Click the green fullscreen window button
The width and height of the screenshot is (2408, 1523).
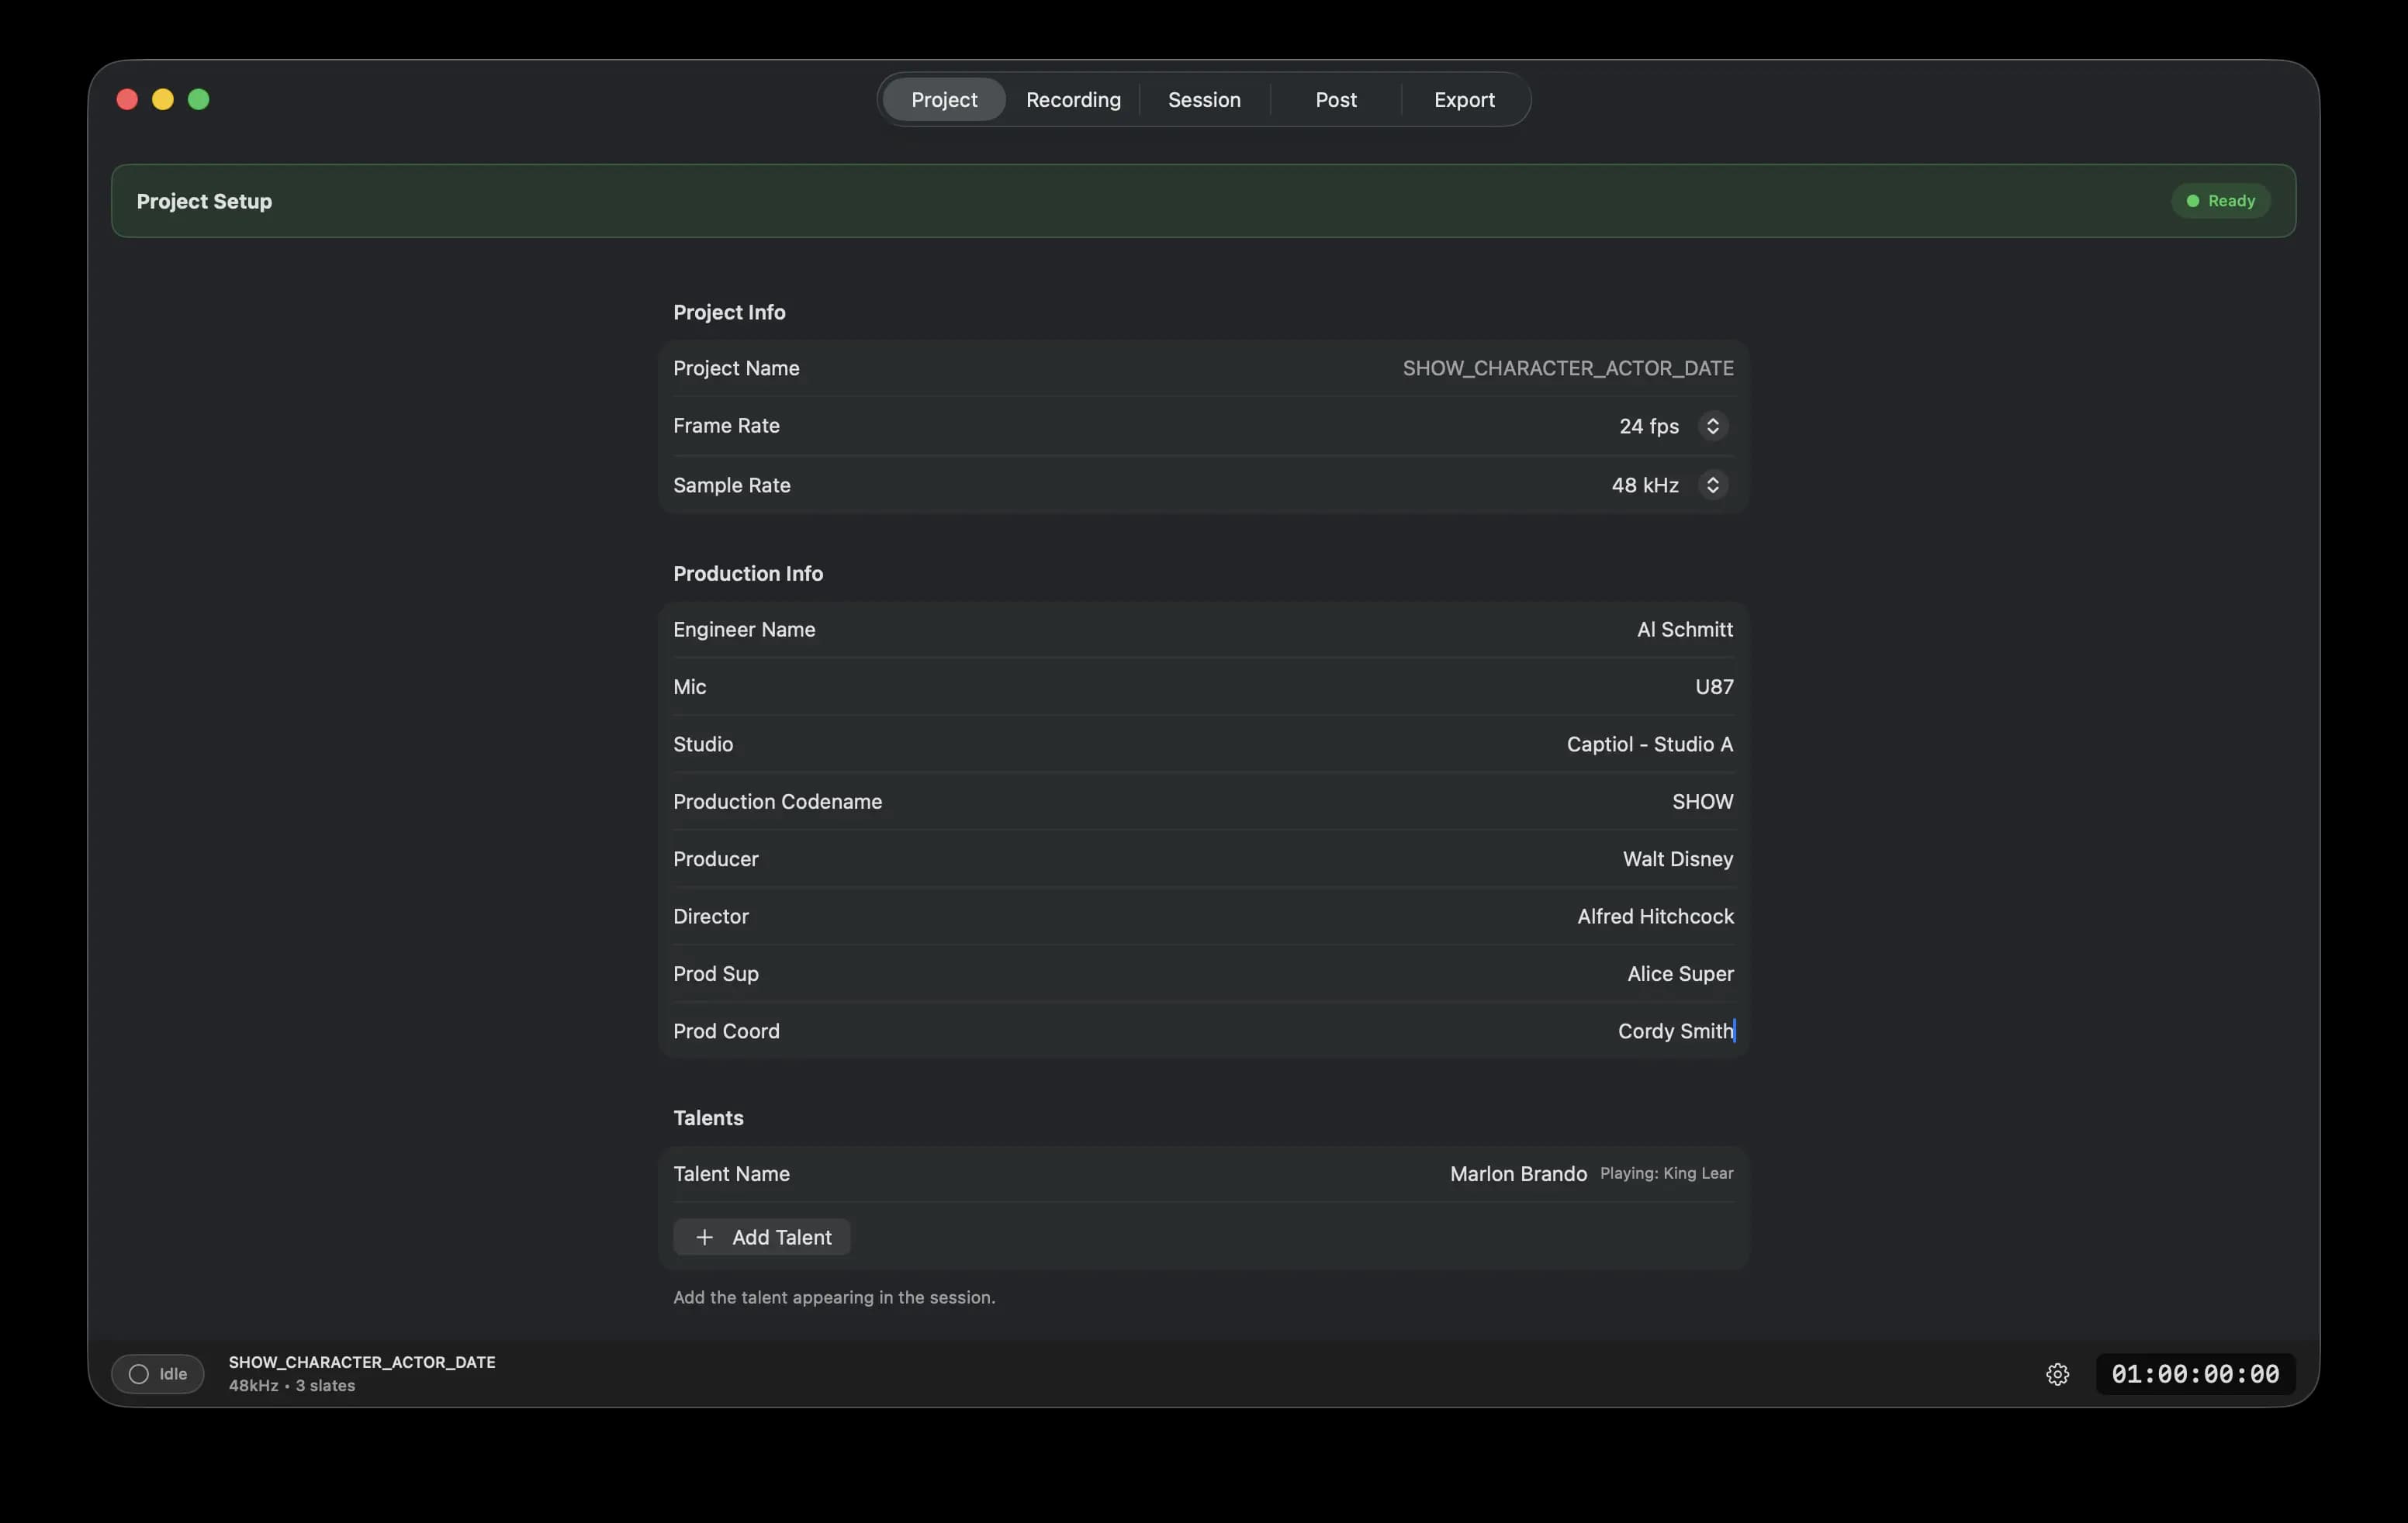pos(199,99)
